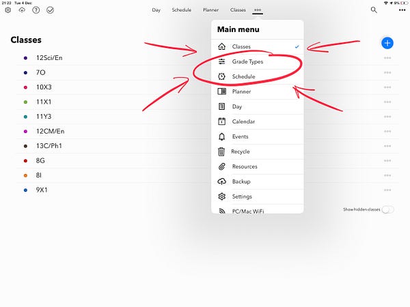Open options dots for class 8G
Image resolution: width=410 pixels, height=307 pixels.
(x=387, y=160)
